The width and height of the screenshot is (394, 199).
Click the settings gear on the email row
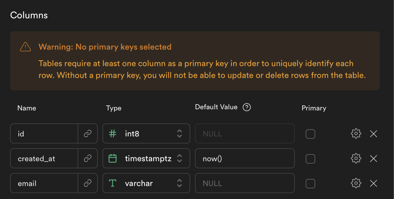click(356, 183)
